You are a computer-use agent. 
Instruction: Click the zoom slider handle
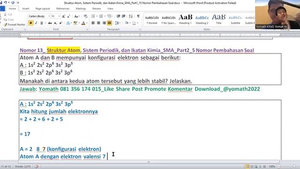point(294,167)
